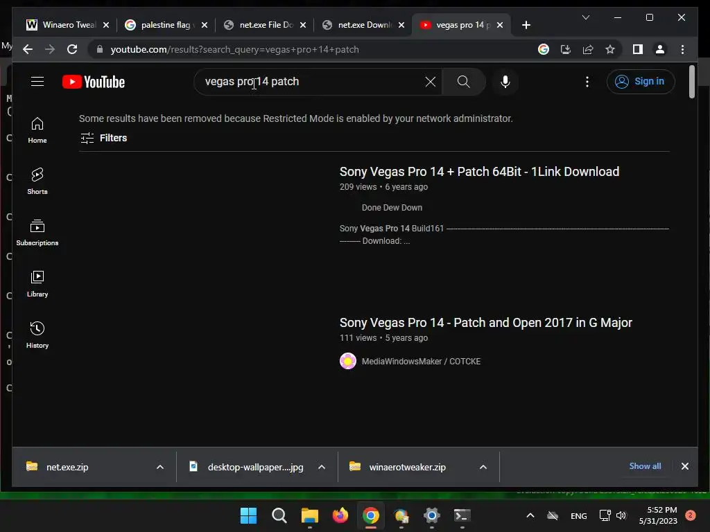Clear the search query with X
Image resolution: width=710 pixels, height=532 pixels.
tap(430, 82)
